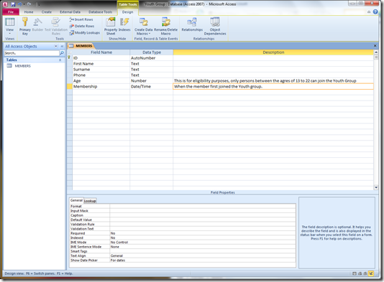The image size is (384, 282).
Task: Open Create Data Macros menu
Action: click(x=144, y=26)
